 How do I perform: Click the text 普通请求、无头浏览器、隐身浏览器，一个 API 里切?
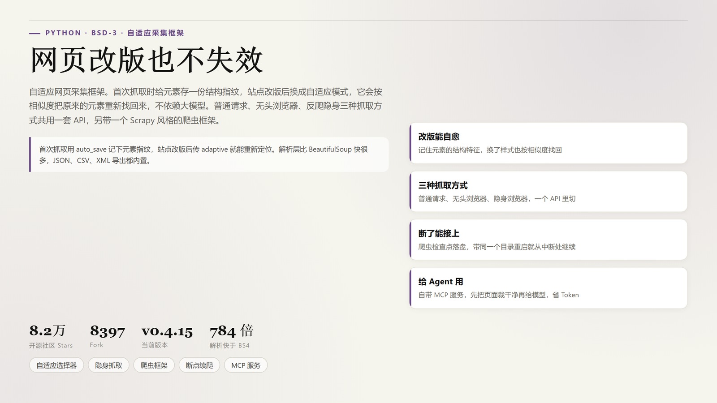(x=497, y=198)
